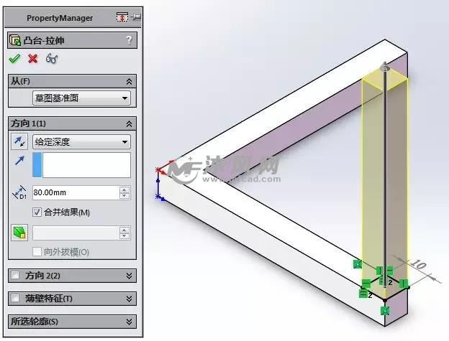This screenshot has height=341, width=449.
Task: Enable the 薄壁特征(T) checkbox
Action: [x=15, y=298]
